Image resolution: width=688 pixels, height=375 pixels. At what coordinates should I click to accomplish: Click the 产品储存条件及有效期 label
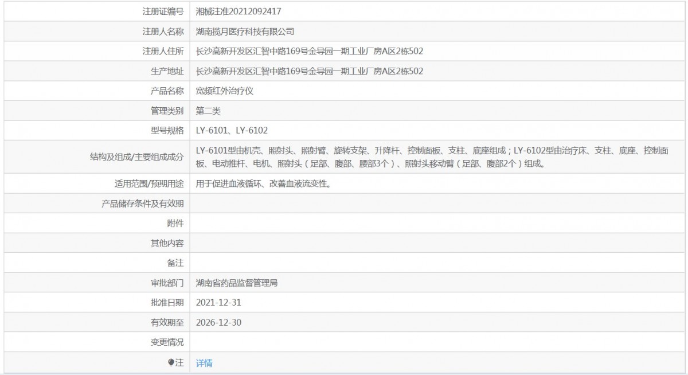click(143, 204)
